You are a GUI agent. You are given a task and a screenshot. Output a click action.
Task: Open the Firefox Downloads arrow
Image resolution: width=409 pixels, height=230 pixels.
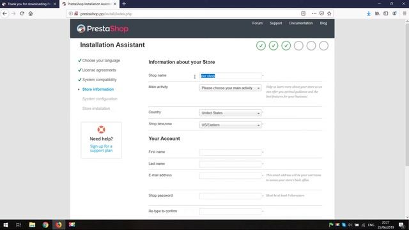(369, 13)
